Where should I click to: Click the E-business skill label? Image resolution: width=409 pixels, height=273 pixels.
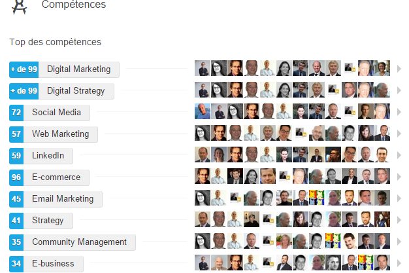click(x=53, y=264)
